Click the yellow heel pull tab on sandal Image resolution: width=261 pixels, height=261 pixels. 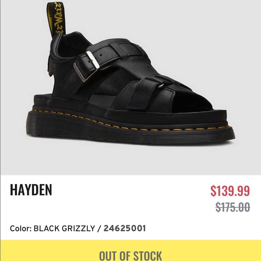click(56, 18)
